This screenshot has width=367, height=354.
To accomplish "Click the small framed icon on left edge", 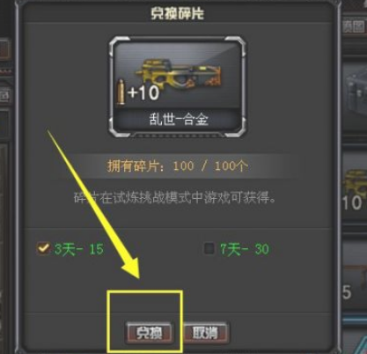I will click(x=5, y=96).
